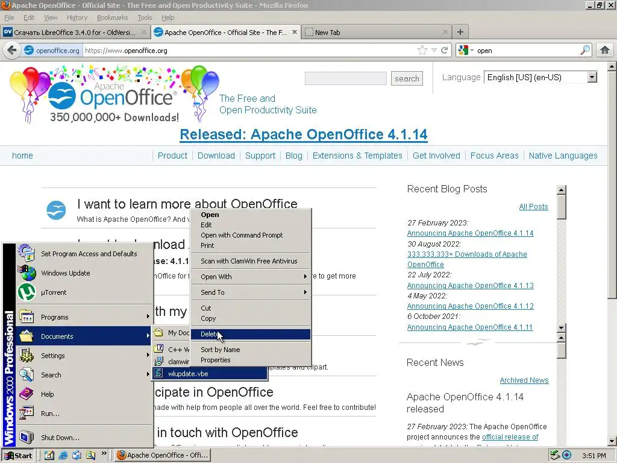Launch Windows Update from Start menu
Viewport: 617px width, 463px height.
[x=84, y=273]
